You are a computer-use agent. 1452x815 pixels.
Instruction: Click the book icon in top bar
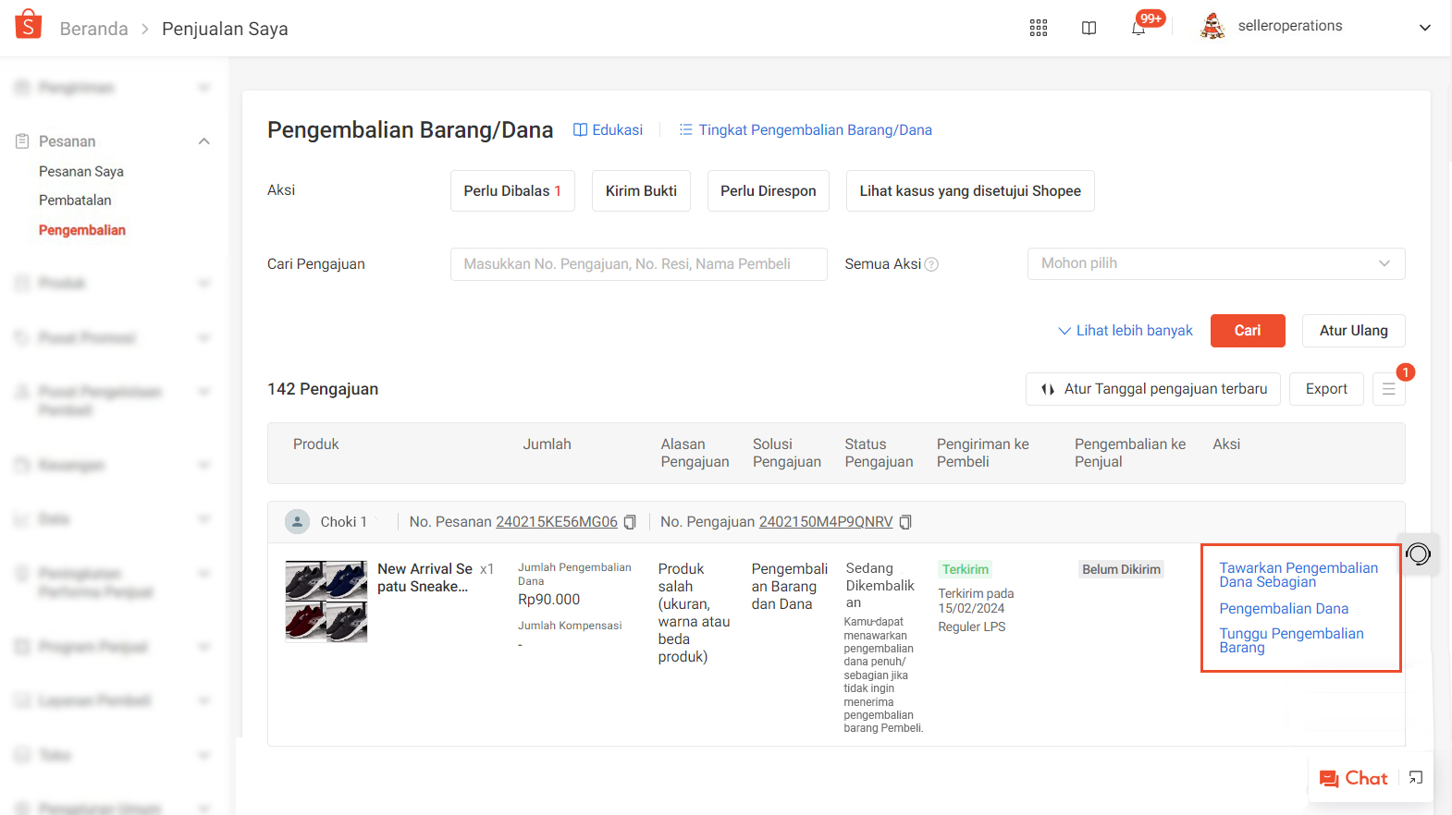[x=1089, y=28]
